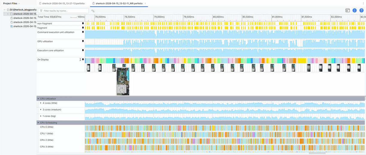The width and height of the screenshot is (366, 155).
Task: Click the bottom horizontal scrollbar thumb
Action: (x=317, y=153)
